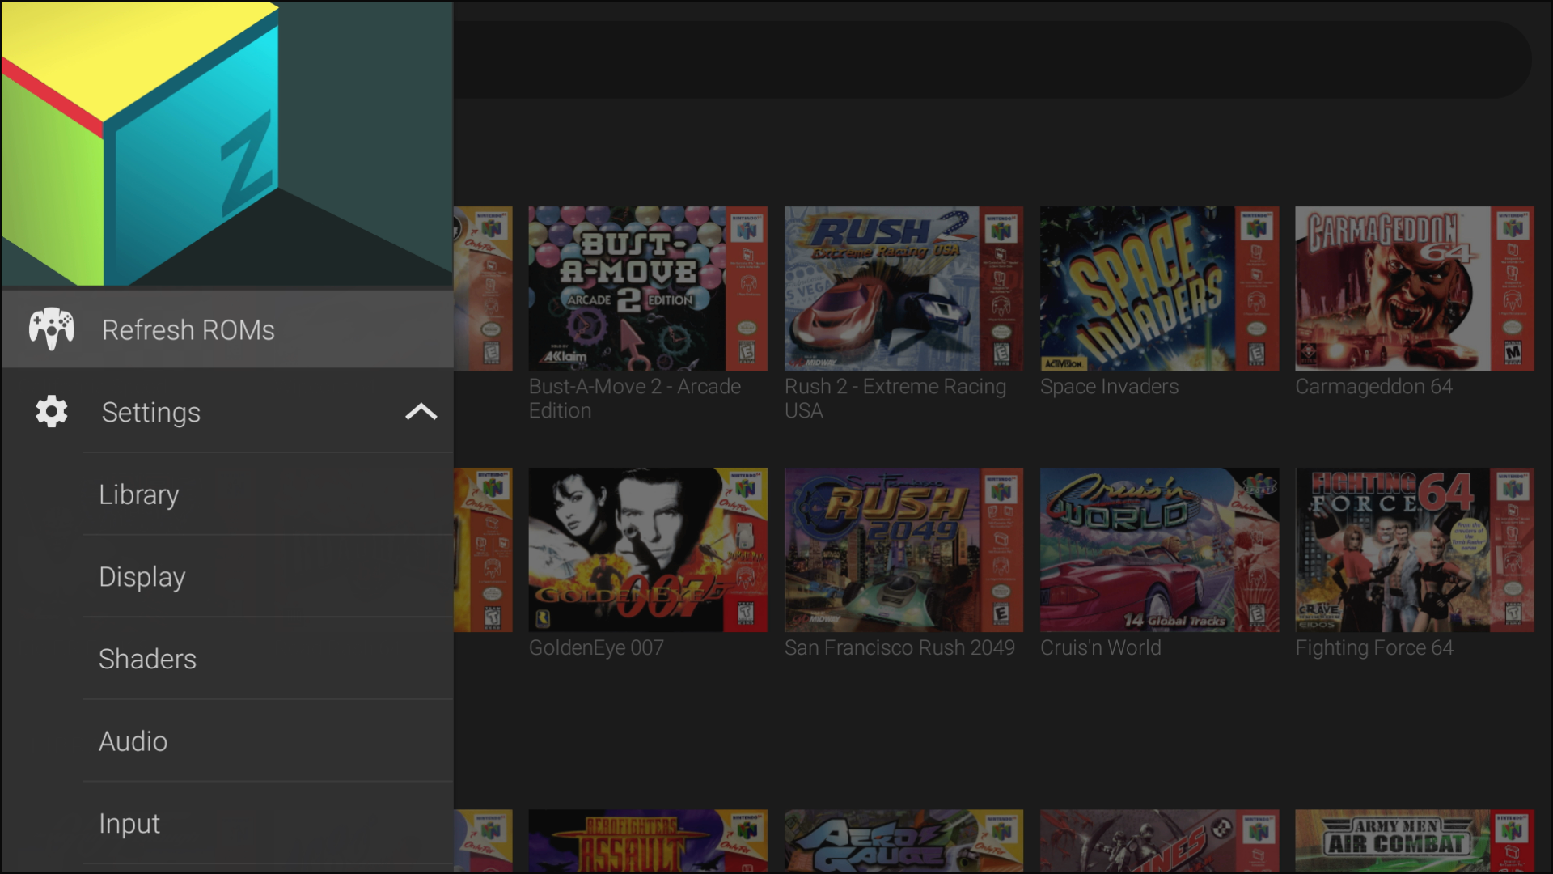1553x874 pixels.
Task: Select GoldenEye 007 game cover
Action: click(647, 550)
